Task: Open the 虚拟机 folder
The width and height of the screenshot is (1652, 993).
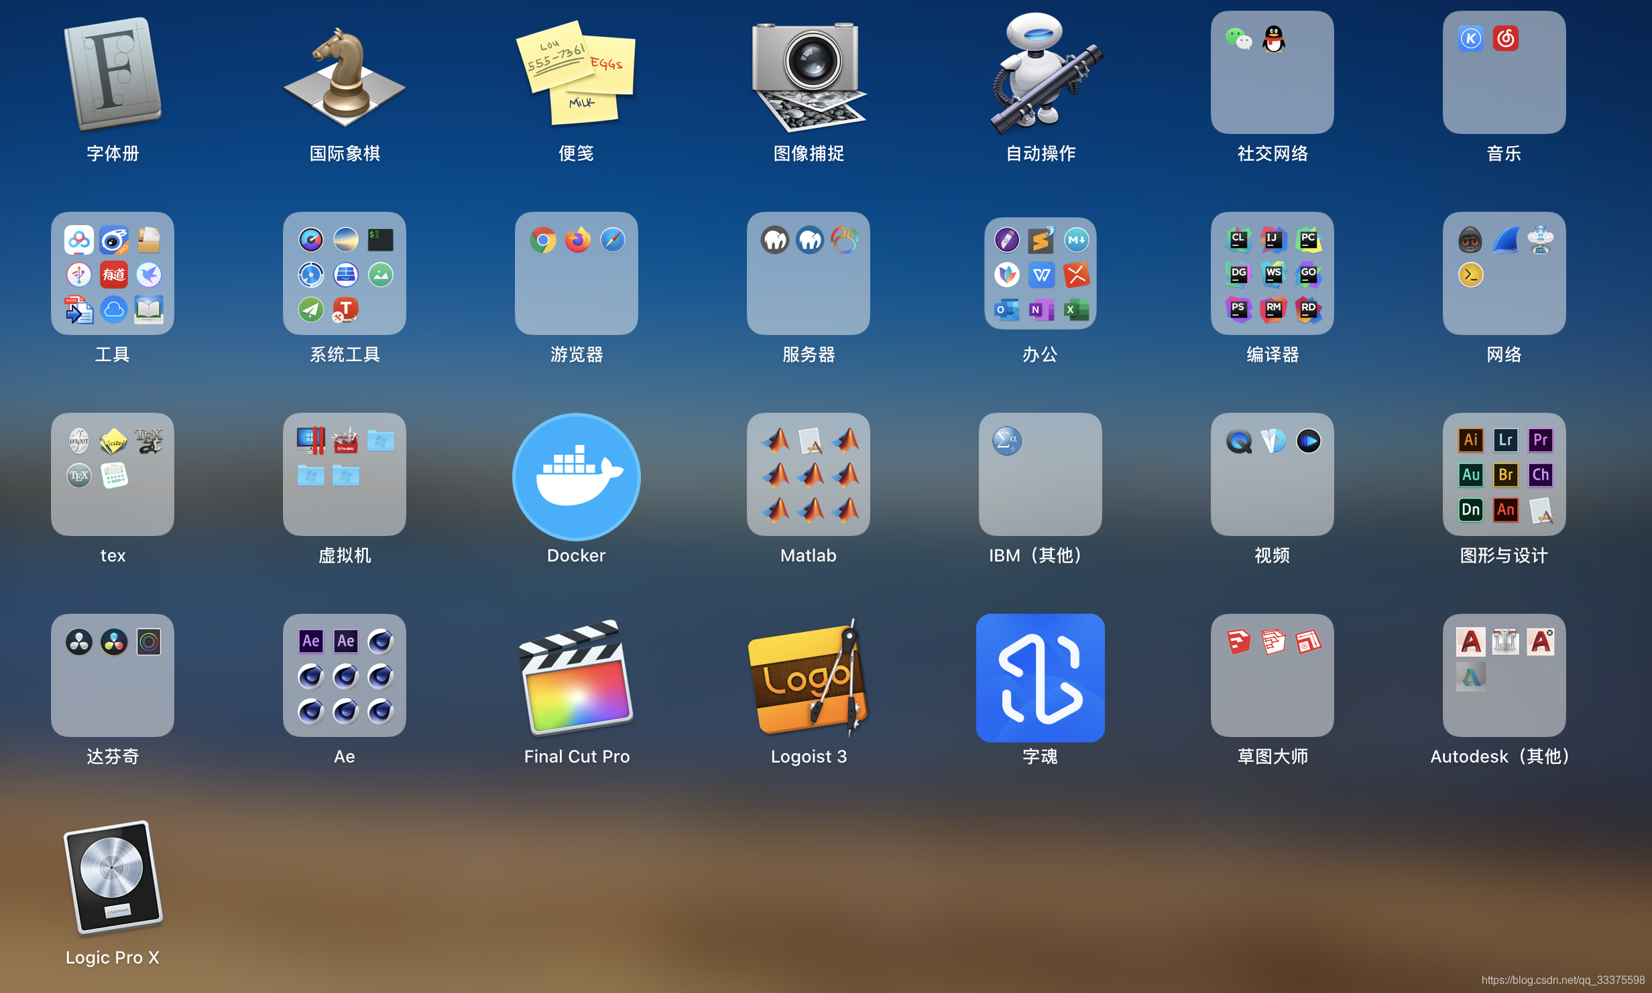Action: [x=345, y=474]
